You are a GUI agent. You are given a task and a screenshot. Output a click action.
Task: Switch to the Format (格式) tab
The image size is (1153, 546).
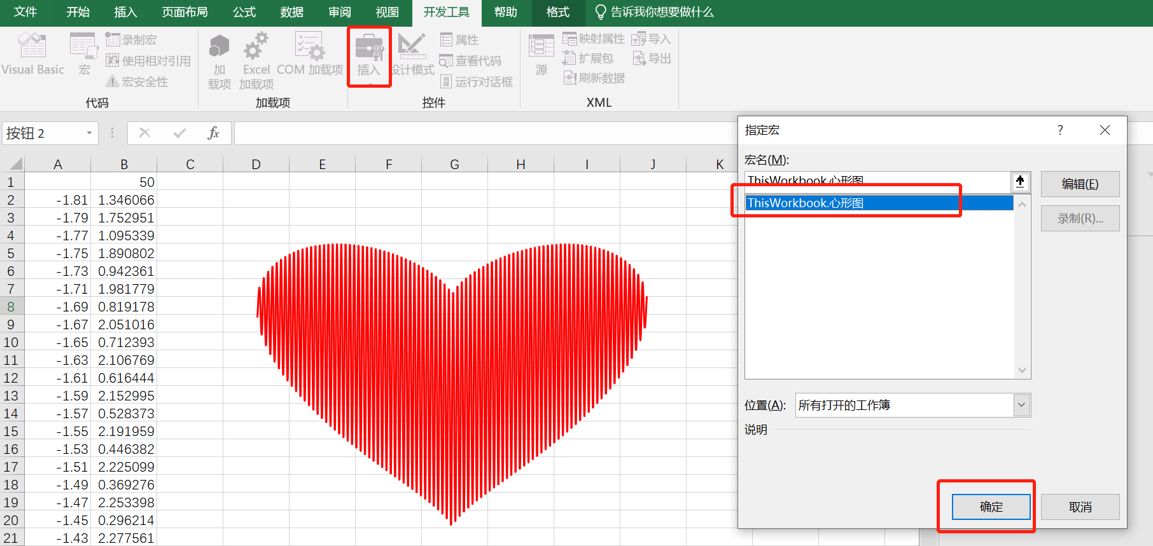pyautogui.click(x=558, y=12)
